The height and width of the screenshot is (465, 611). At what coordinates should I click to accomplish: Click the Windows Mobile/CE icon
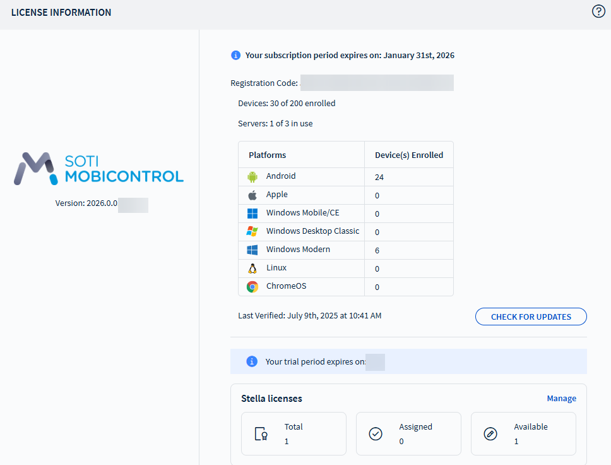click(252, 214)
